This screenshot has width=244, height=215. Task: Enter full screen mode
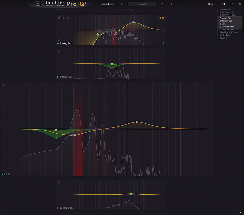click(232, 4)
